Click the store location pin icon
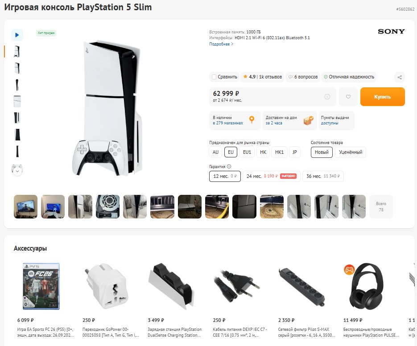This screenshot has height=346, width=417. pyautogui.click(x=252, y=119)
